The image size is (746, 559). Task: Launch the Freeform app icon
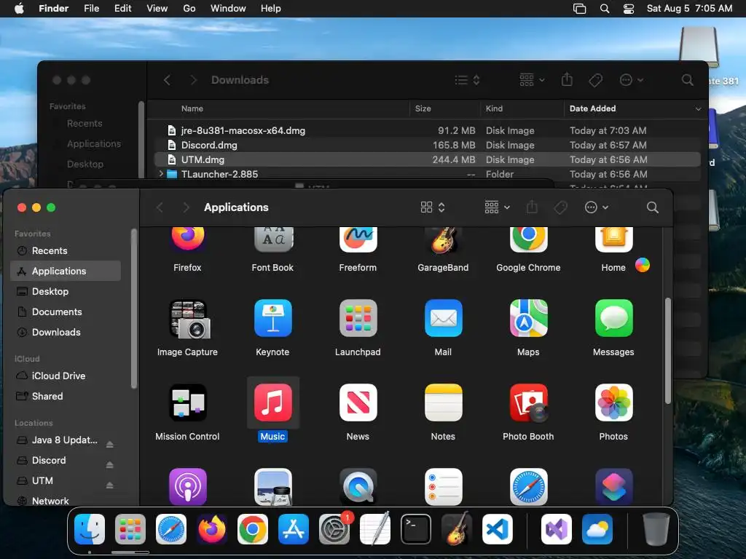[x=358, y=239]
